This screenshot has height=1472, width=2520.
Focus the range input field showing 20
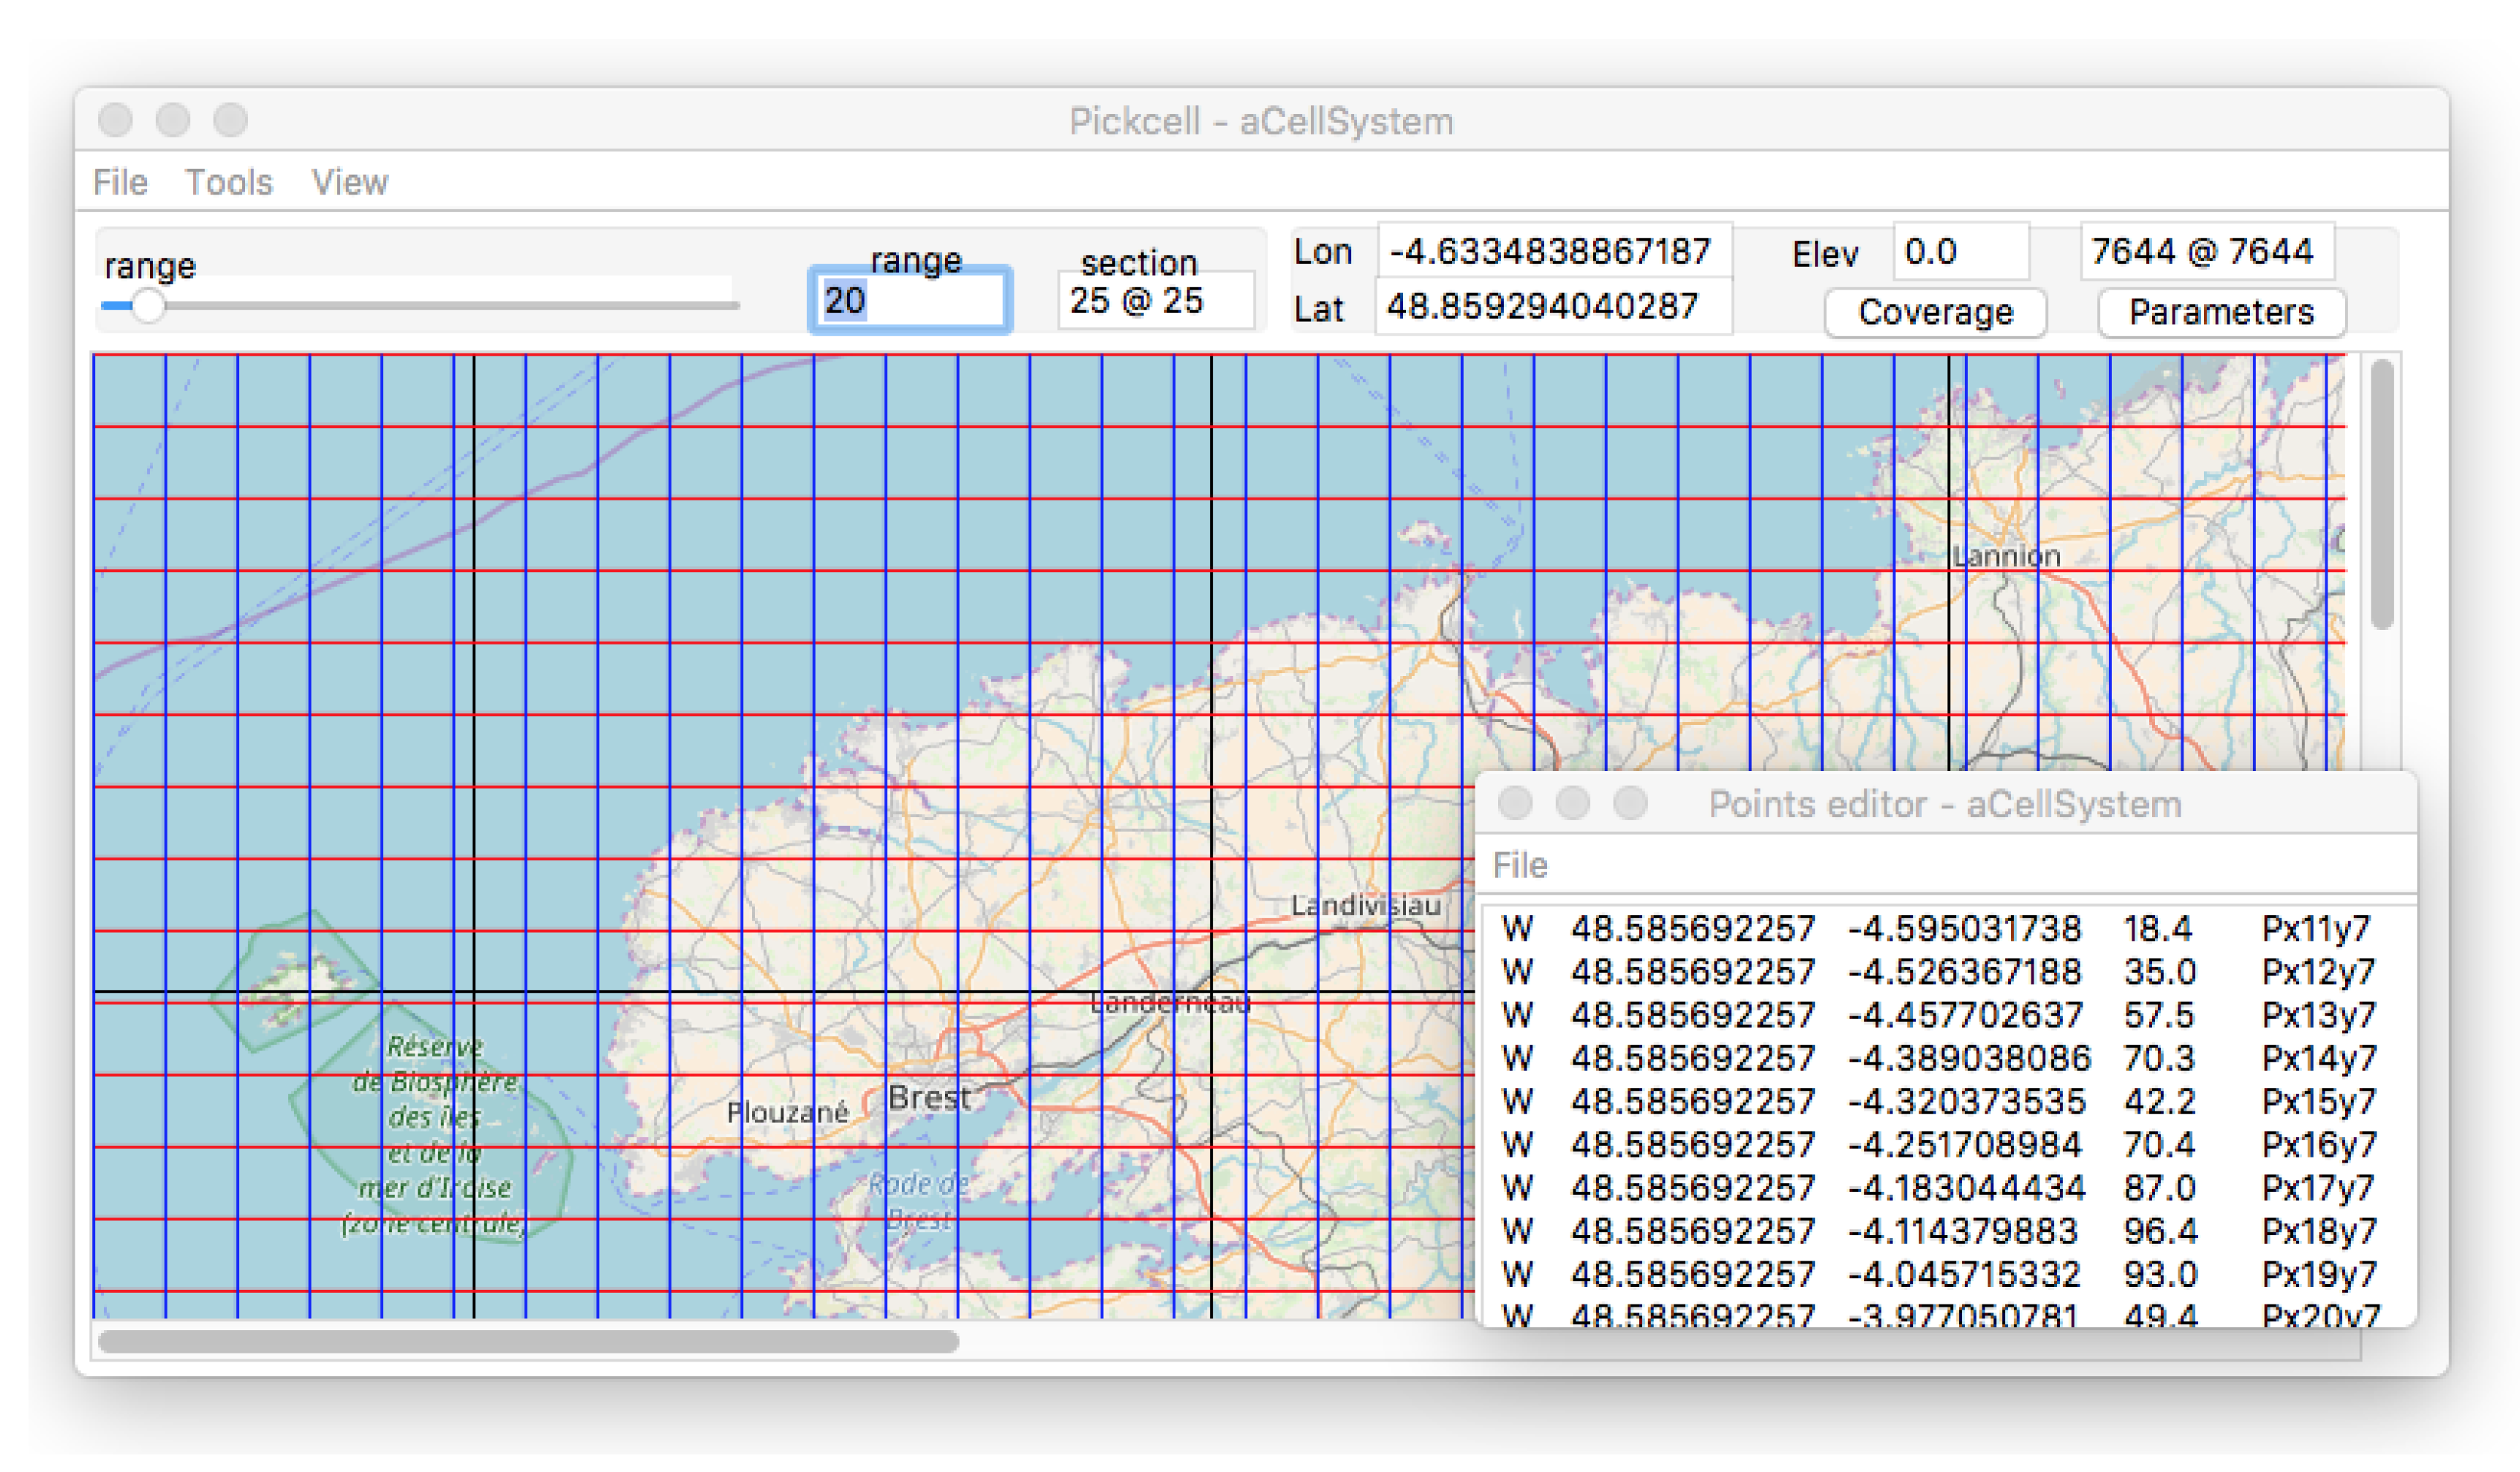[x=910, y=300]
